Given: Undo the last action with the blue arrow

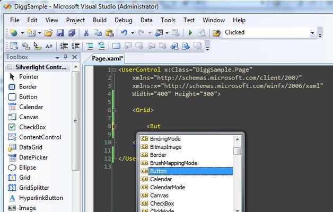Looking at the screenshot, I should pyautogui.click(x=124, y=33).
